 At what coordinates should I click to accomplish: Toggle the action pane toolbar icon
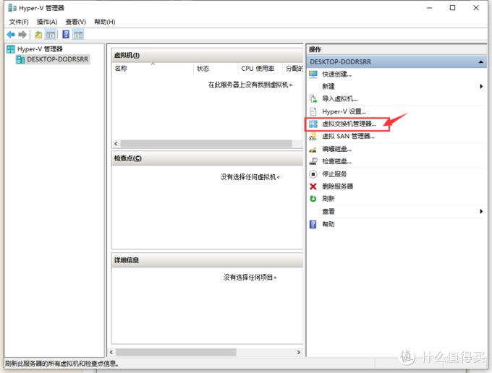[x=78, y=35]
